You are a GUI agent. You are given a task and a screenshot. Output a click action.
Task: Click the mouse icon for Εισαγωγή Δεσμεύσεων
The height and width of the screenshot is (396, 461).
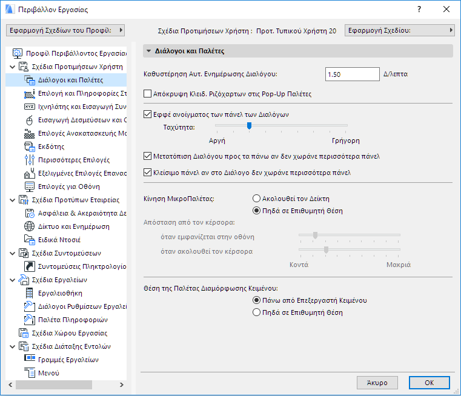point(30,120)
